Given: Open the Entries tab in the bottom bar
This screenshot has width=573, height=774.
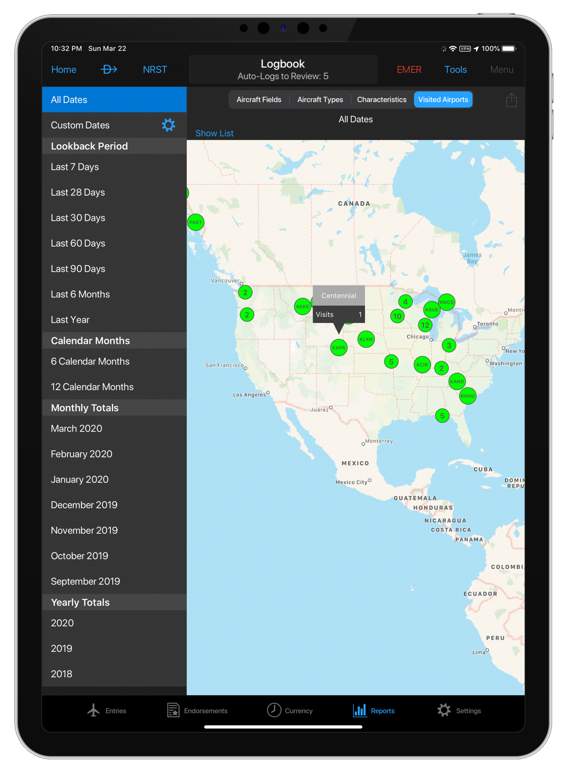Looking at the screenshot, I should click(x=107, y=710).
